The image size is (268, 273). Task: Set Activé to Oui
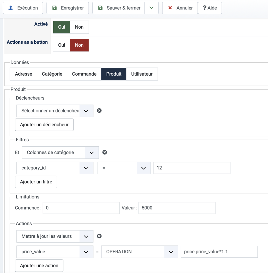point(62,27)
